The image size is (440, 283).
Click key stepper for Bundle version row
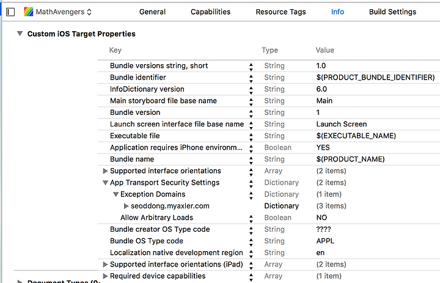251,114
